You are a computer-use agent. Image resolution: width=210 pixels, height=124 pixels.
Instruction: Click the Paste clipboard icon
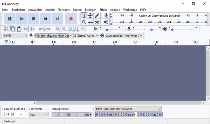tap(19, 29)
